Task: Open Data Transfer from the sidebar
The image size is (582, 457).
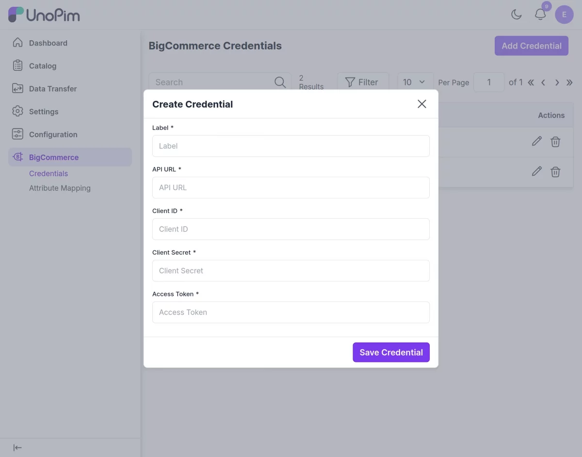Action: [17, 88]
